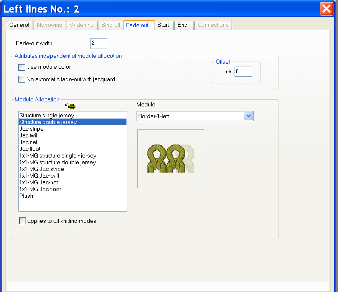The width and height of the screenshot is (338, 292).
Task: Click the Border-1-left stitch preview image
Action: (x=170, y=158)
